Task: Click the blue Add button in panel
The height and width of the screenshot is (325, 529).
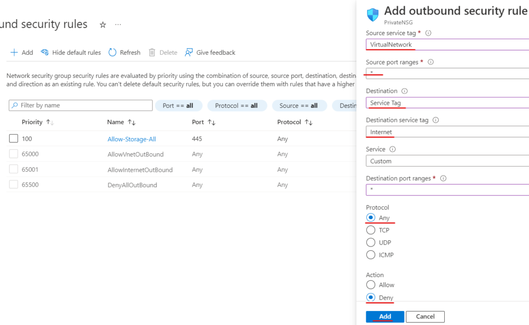Action: (x=385, y=316)
